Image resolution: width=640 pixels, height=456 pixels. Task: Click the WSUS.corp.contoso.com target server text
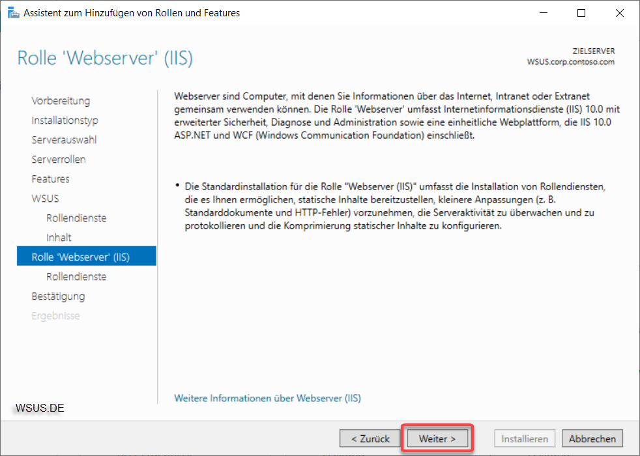tap(571, 62)
